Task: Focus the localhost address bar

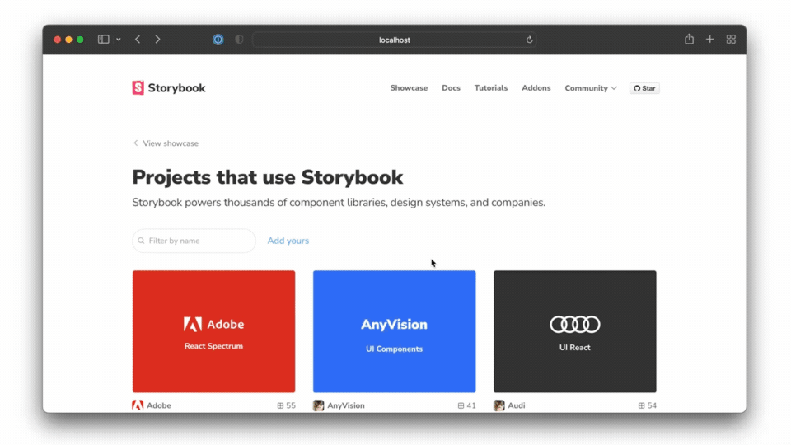Action: tap(395, 40)
